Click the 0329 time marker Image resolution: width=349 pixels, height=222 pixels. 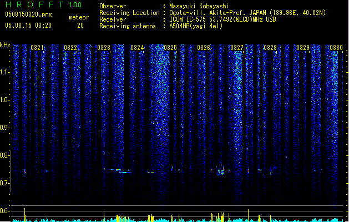point(303,48)
